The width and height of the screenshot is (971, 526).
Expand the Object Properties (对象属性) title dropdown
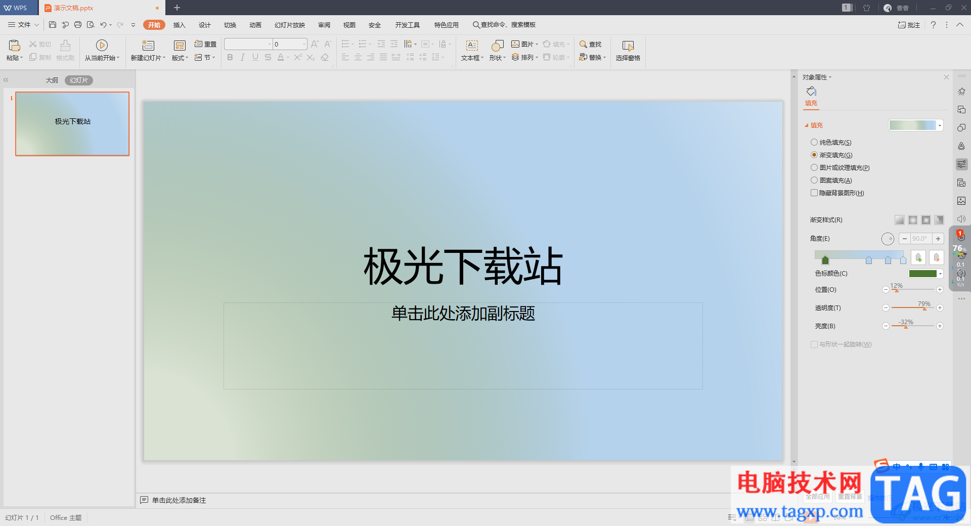pos(830,77)
